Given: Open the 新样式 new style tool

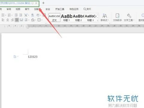Looking at the screenshot, I should tap(105, 17).
